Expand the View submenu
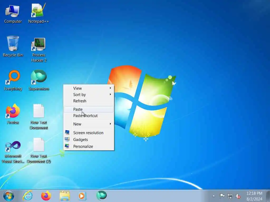 click(89, 88)
